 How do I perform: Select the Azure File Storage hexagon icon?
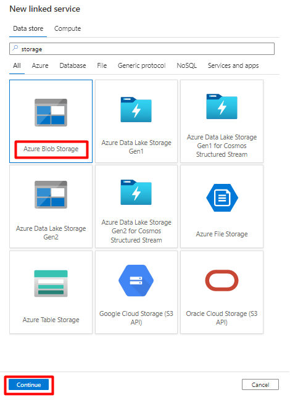(x=222, y=197)
